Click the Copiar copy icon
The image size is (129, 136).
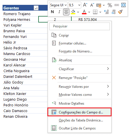[x=54, y=35]
